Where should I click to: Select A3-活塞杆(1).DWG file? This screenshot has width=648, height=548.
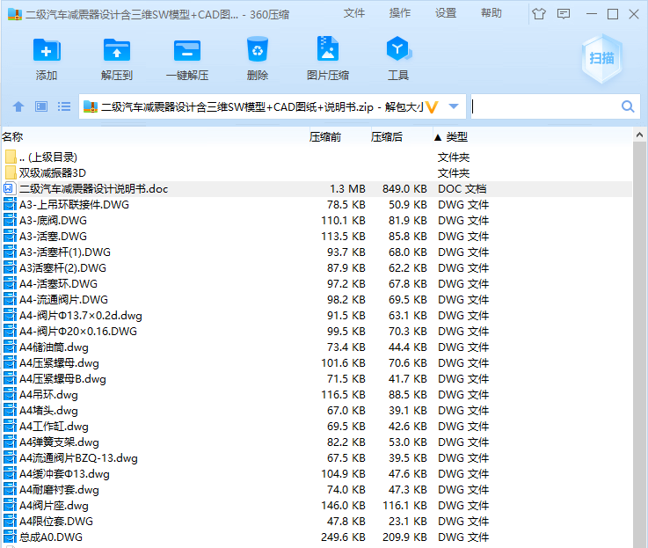[317, 252]
